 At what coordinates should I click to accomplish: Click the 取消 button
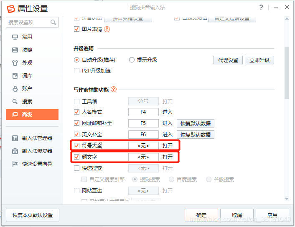point(237,215)
